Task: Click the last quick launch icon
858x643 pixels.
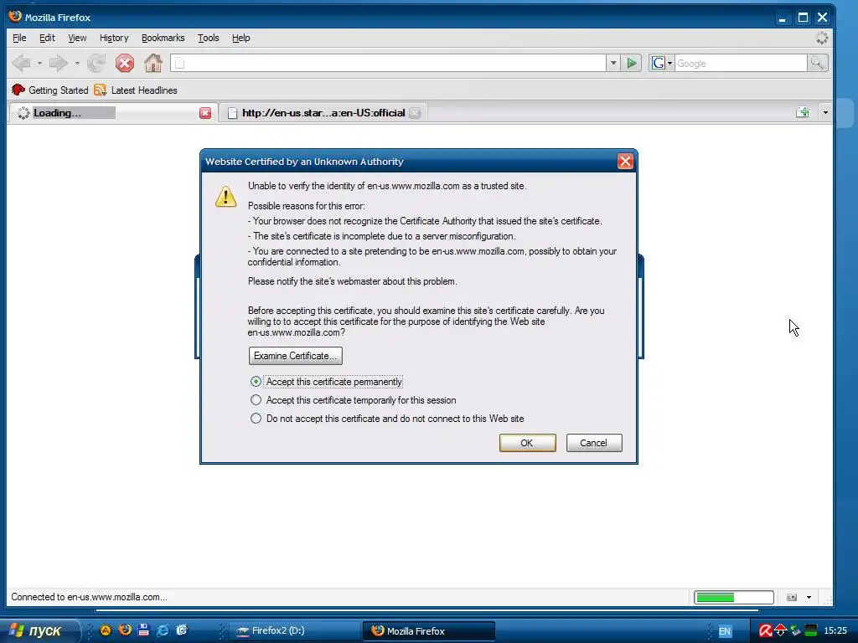Action: coord(182,630)
